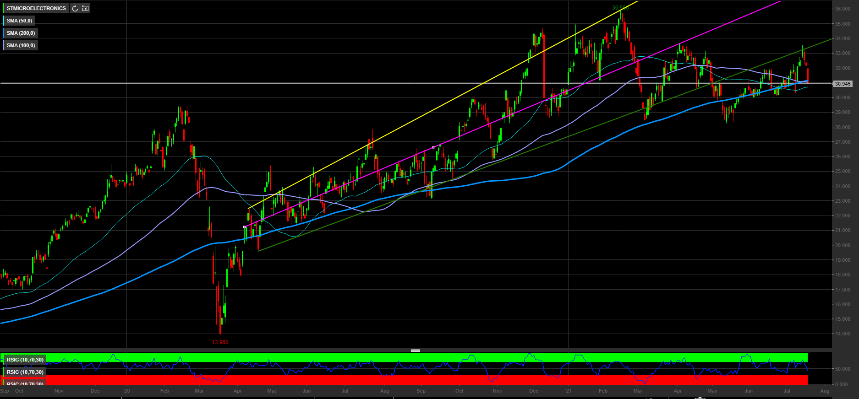859x399 pixels.
Task: Click the current price tag 30.945
Action: pyautogui.click(x=843, y=84)
